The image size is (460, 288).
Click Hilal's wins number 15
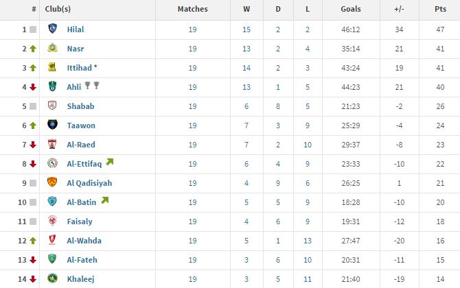tap(246, 29)
